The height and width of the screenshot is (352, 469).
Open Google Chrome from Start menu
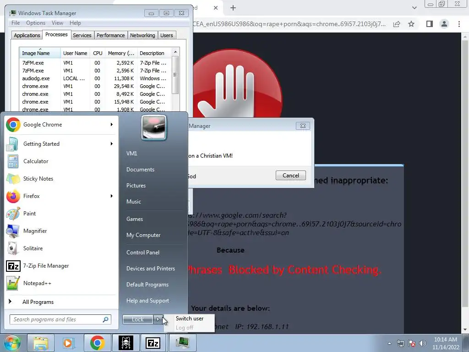[61, 125]
